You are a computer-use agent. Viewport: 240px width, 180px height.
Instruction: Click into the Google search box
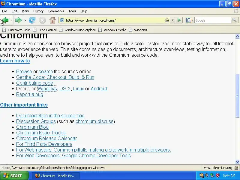point(212,20)
